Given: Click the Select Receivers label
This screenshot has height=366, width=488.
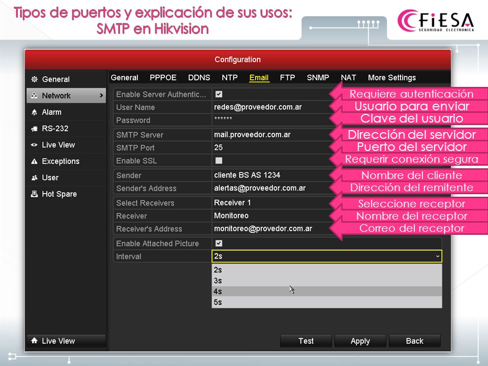Looking at the screenshot, I should pyautogui.click(x=145, y=203).
